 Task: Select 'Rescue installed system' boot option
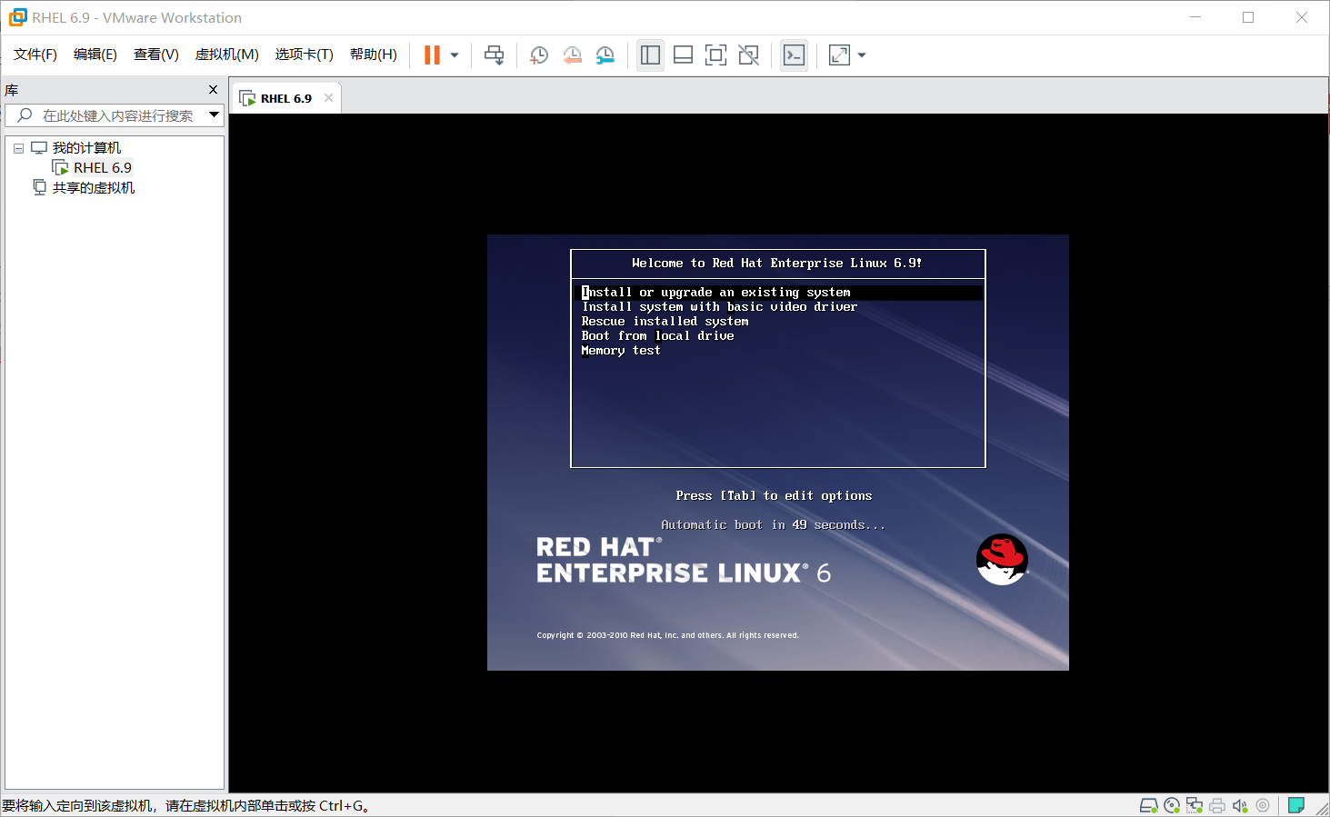tap(665, 322)
